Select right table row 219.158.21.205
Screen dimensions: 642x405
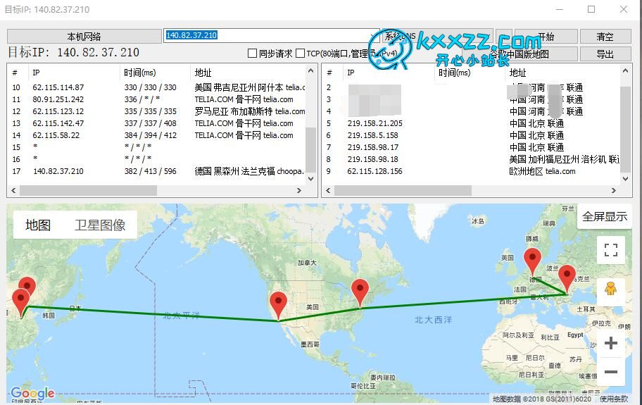pyautogui.click(x=472, y=123)
